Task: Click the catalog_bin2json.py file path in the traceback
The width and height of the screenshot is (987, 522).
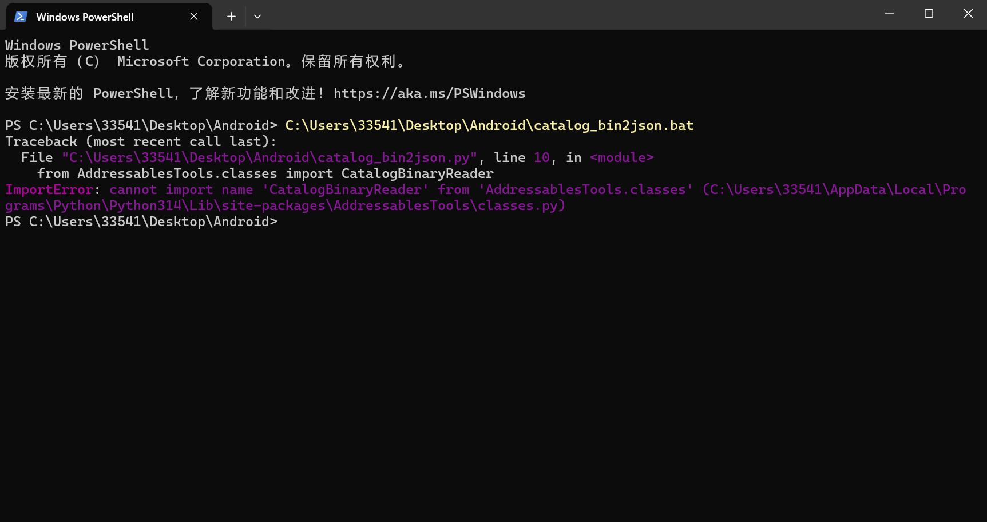Action: tap(269, 157)
